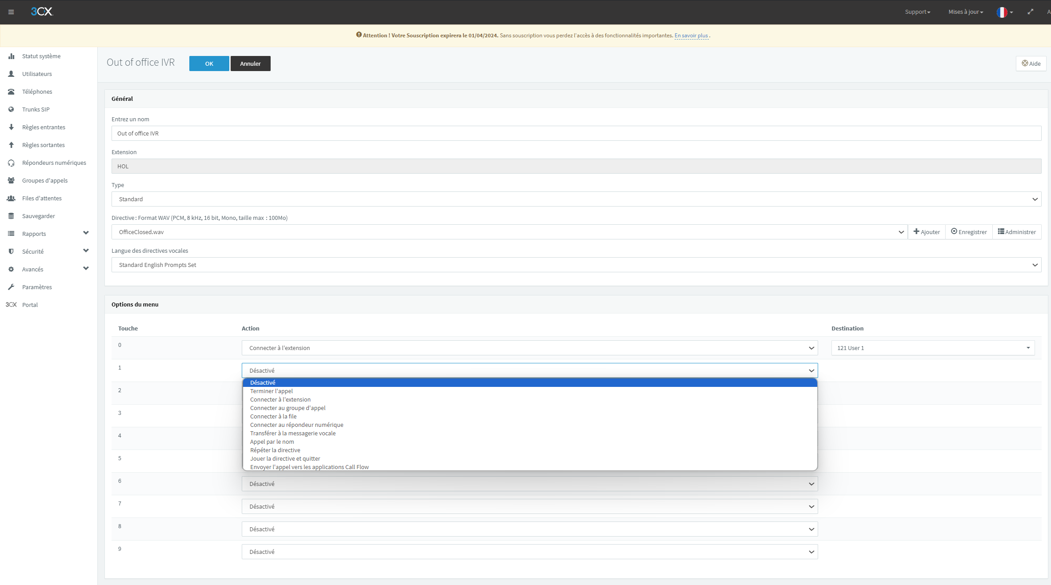Open the Support dropdown menu
The width and height of the screenshot is (1051, 585).
[917, 12]
